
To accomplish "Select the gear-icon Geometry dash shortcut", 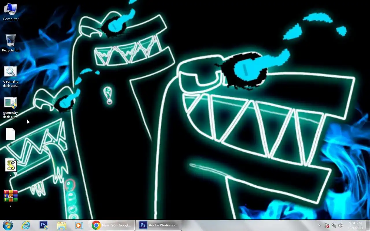I will (x=11, y=77).
